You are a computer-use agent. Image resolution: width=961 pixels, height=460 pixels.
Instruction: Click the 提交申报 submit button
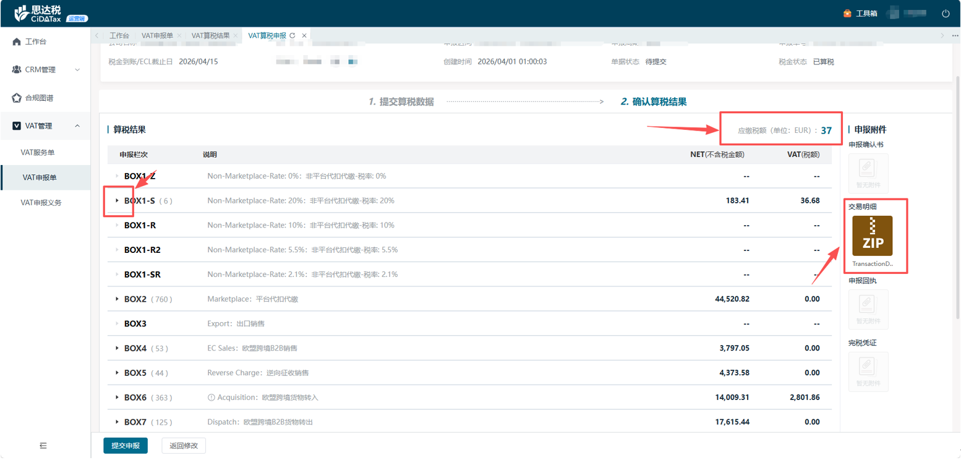coord(126,446)
